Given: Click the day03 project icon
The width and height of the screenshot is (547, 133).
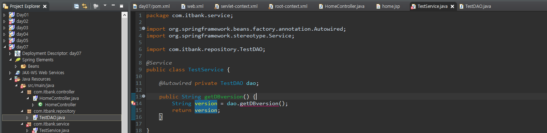Looking at the screenshot, I should pos(12,28).
